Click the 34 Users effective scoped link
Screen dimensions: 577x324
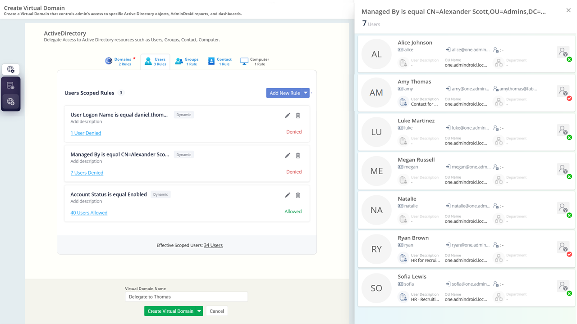pos(213,245)
